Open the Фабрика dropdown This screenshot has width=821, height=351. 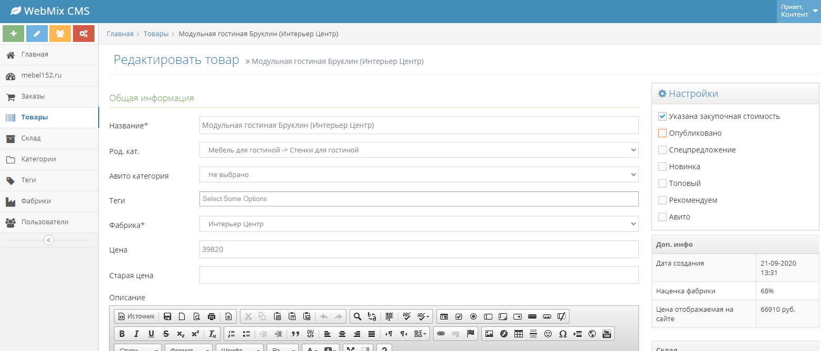(x=419, y=224)
